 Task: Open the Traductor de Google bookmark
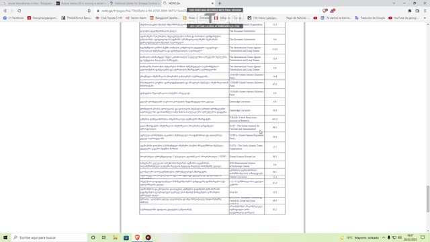(370, 18)
